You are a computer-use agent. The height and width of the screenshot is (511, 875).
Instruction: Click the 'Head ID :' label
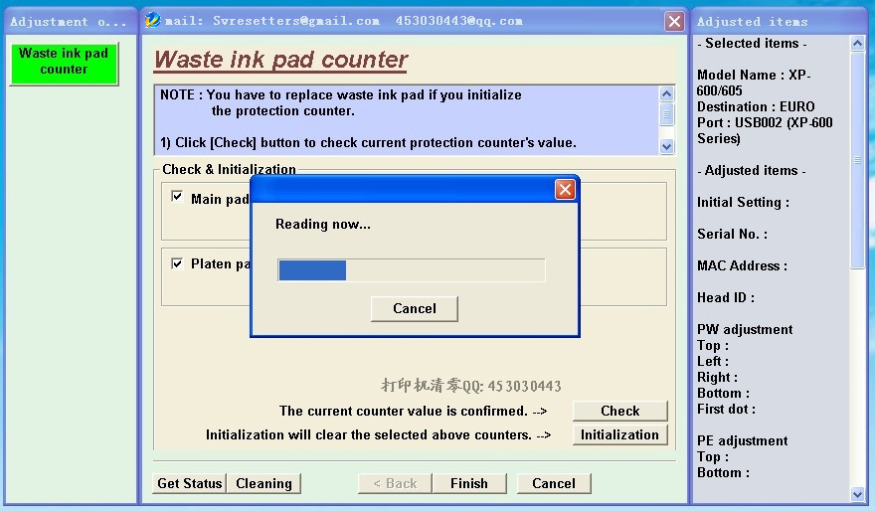(x=726, y=298)
